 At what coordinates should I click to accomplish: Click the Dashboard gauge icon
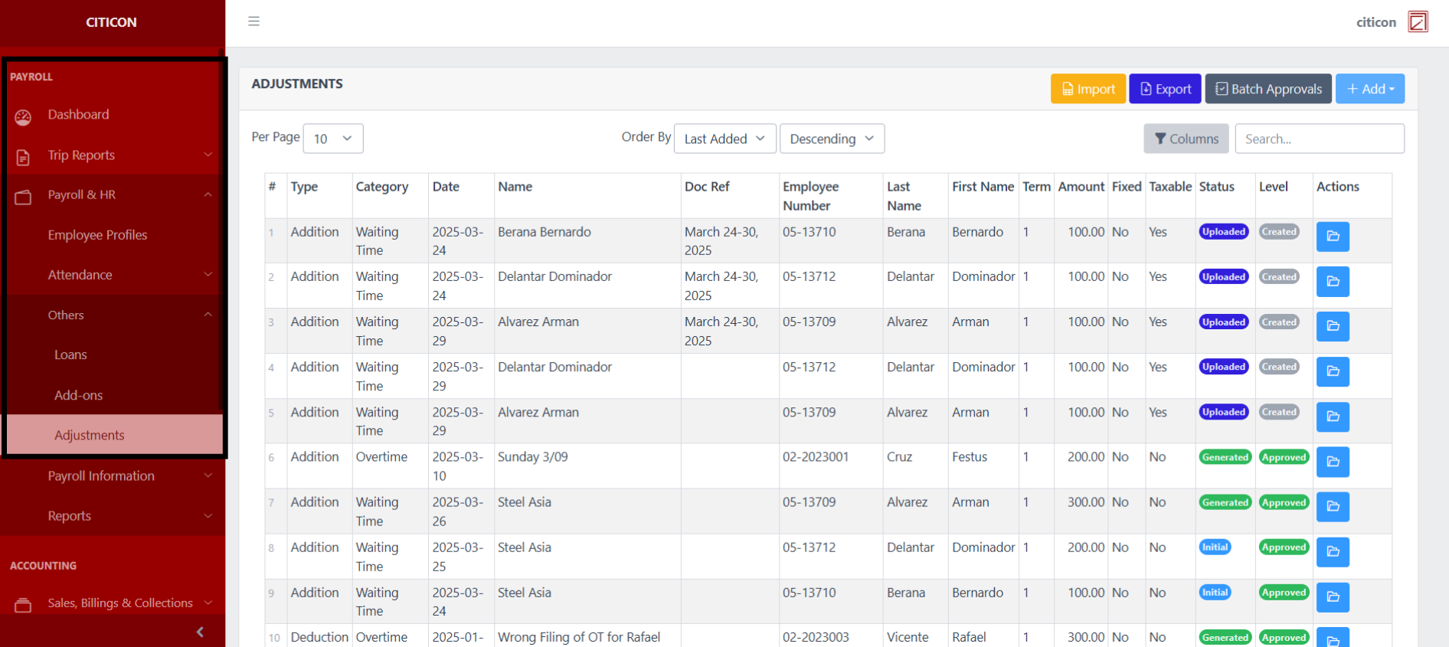(x=23, y=116)
